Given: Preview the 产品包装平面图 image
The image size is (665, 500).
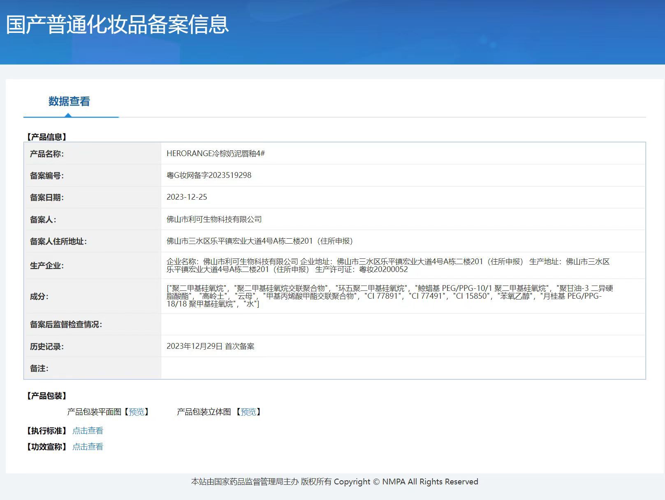Looking at the screenshot, I should click(137, 412).
